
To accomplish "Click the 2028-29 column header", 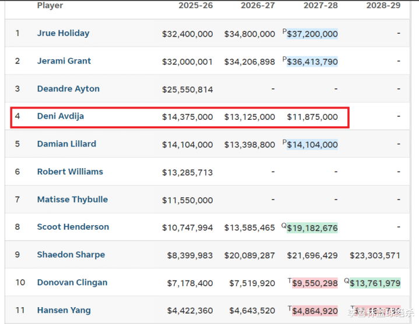I will tap(383, 6).
